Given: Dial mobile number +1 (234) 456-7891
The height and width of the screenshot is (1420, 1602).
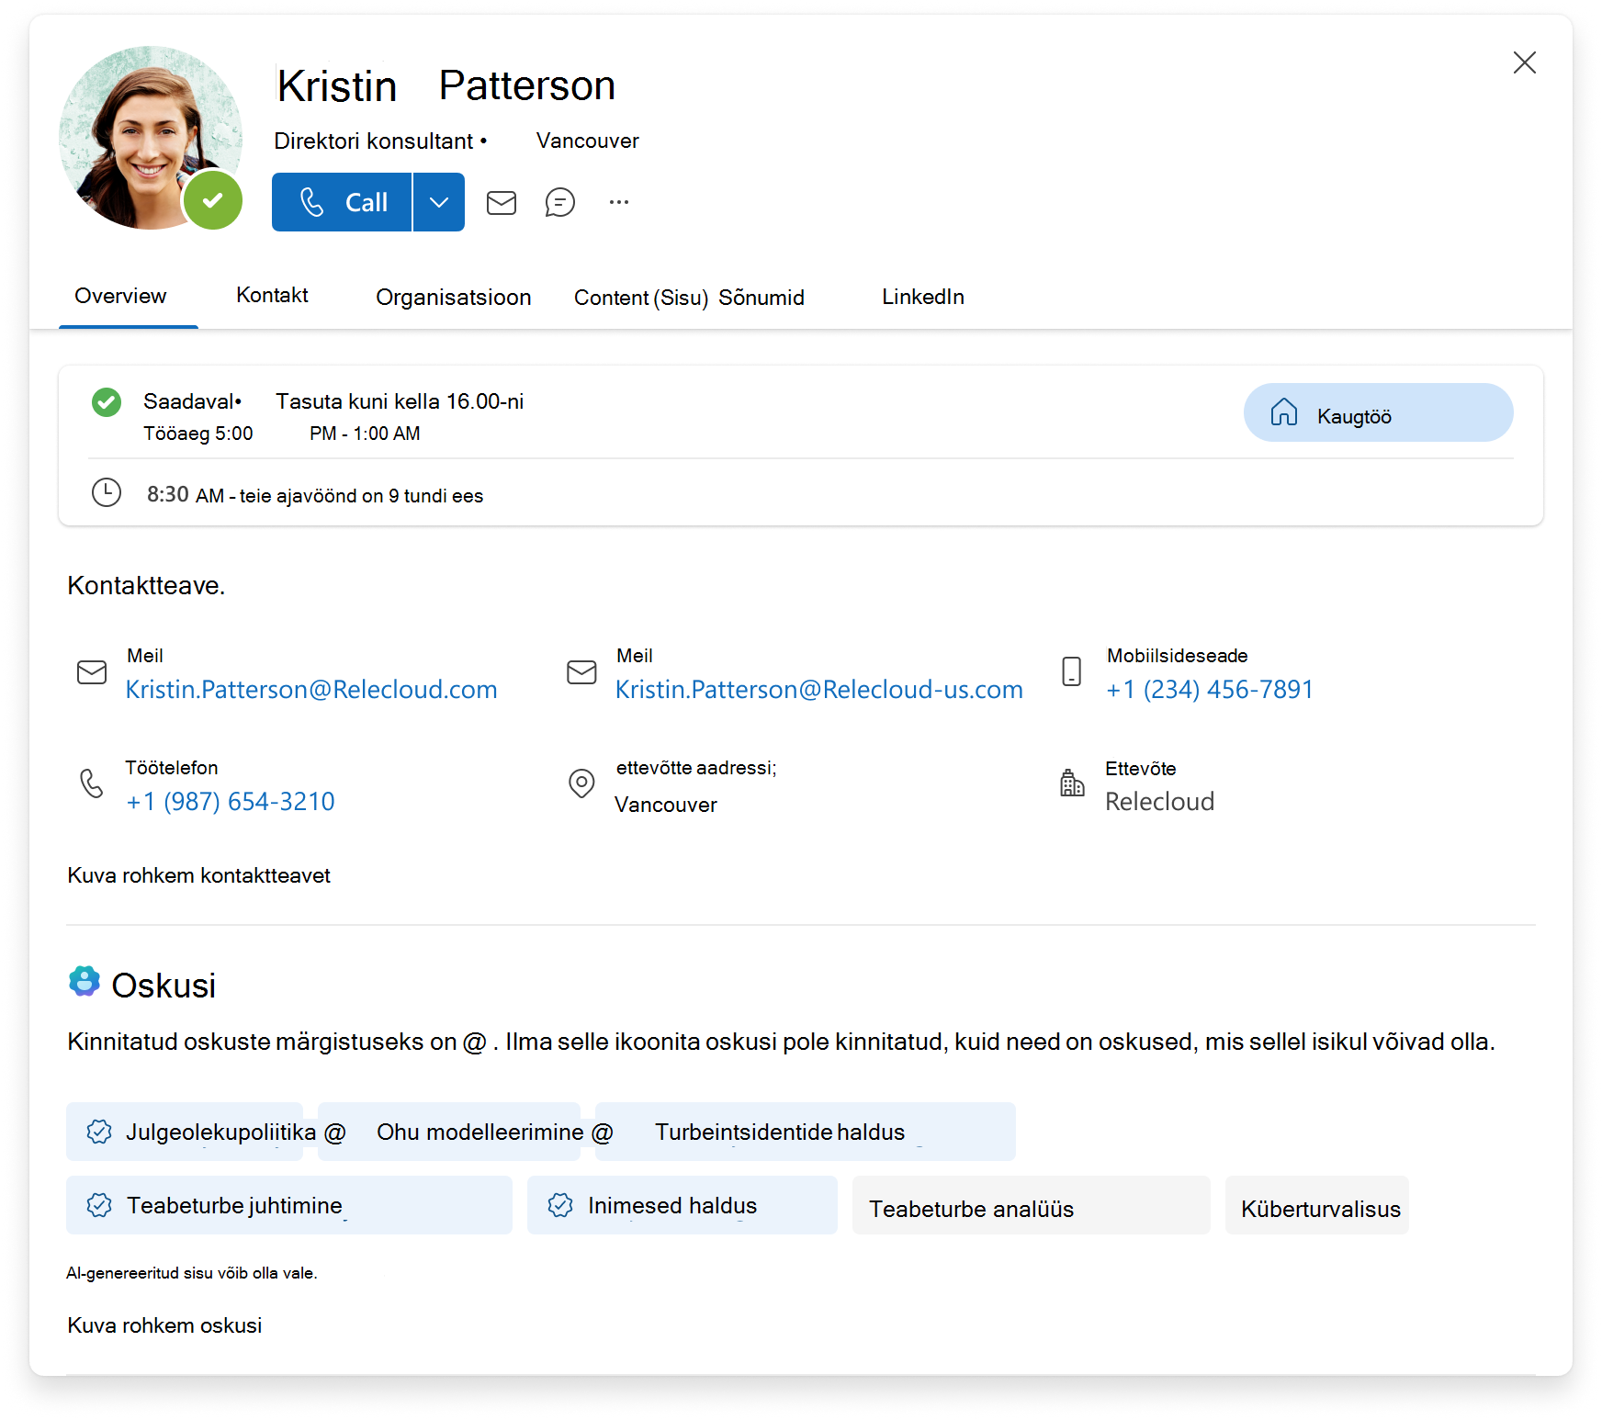Looking at the screenshot, I should click(1210, 689).
